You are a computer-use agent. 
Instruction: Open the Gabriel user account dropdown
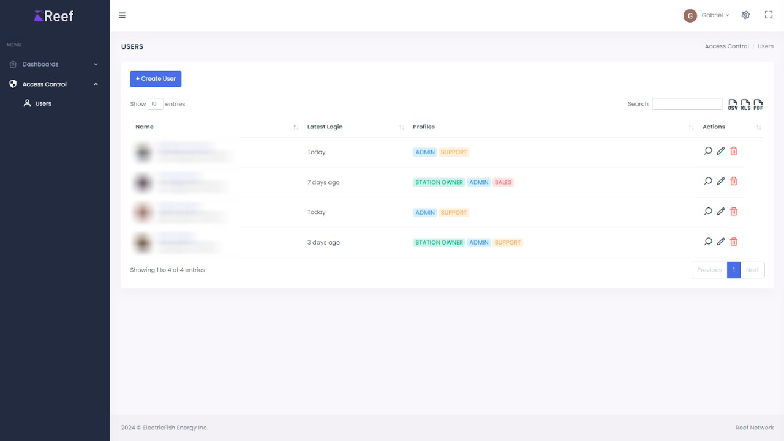tap(707, 15)
